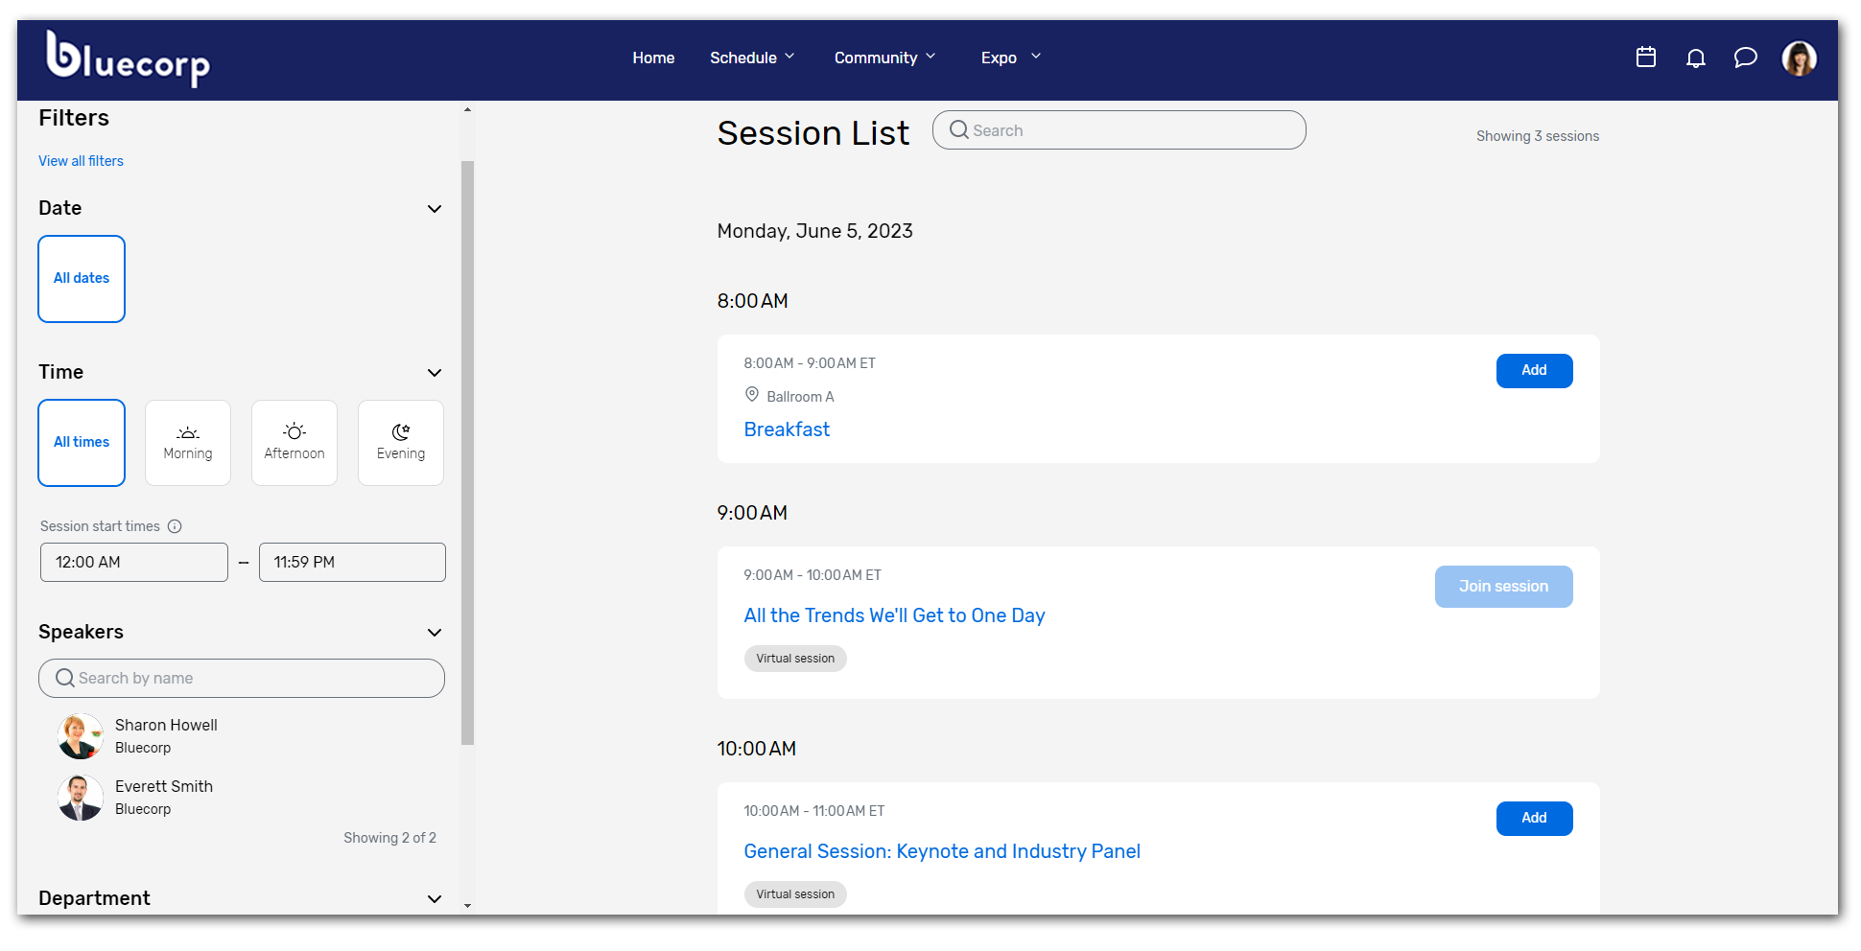Click the profile avatar in the top bar
Viewport: 1861px width, 951px height.
coord(1800,58)
